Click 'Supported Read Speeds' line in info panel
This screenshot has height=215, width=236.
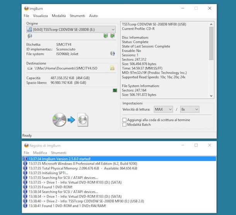coord(154,77)
